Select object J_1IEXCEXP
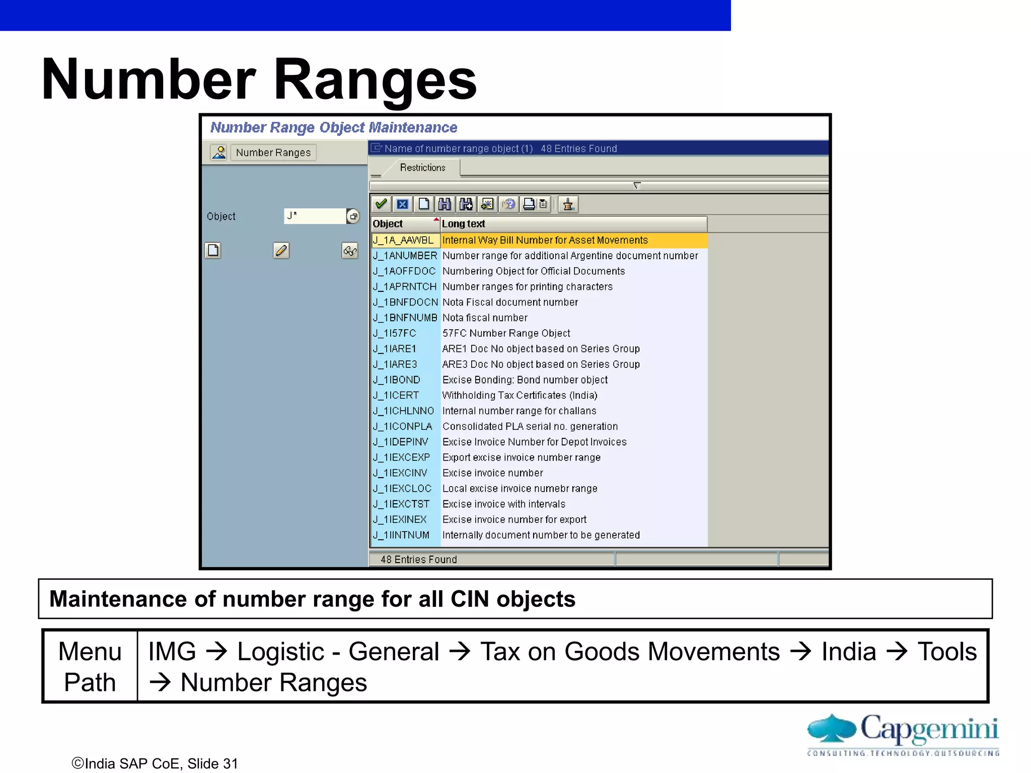The height and width of the screenshot is (773, 1031). [402, 457]
